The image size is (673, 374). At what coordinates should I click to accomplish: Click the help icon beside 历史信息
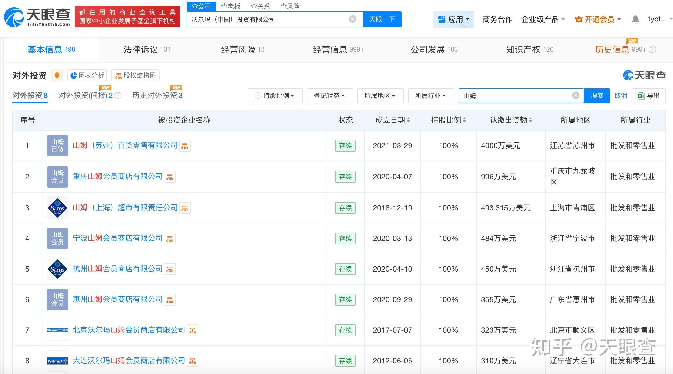pos(652,49)
